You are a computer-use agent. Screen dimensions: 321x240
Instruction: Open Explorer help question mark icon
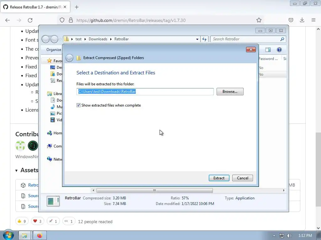279,50
